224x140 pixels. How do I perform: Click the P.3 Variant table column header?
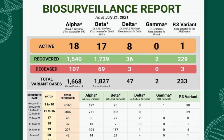point(188,97)
